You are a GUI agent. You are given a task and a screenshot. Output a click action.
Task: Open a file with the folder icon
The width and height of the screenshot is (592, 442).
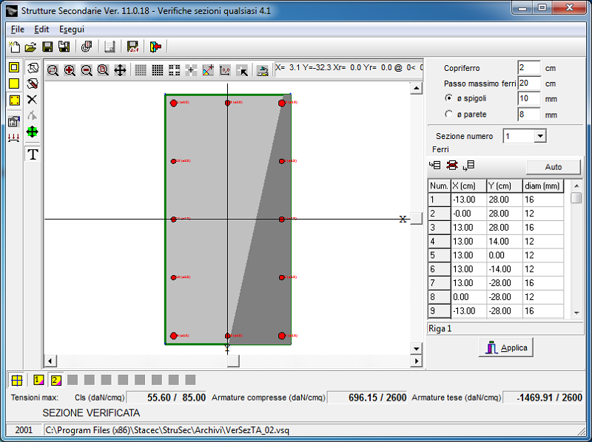coord(30,47)
